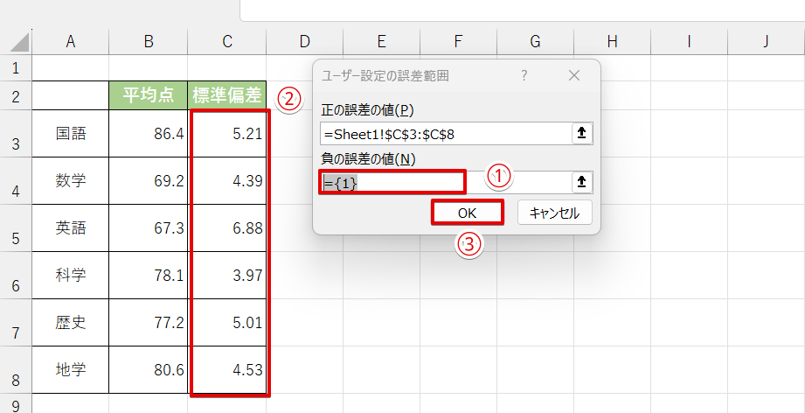This screenshot has height=413, width=805.
Task: Click the select-all corner of the sheet
Action: click(x=16, y=41)
